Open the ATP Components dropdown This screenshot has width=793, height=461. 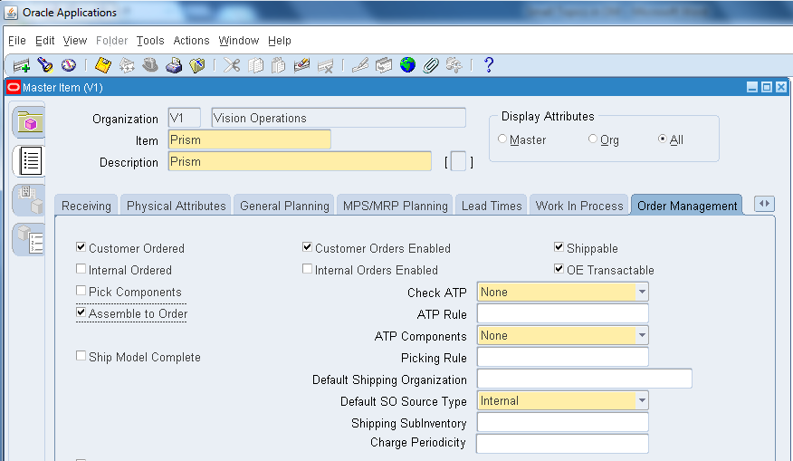click(x=642, y=335)
